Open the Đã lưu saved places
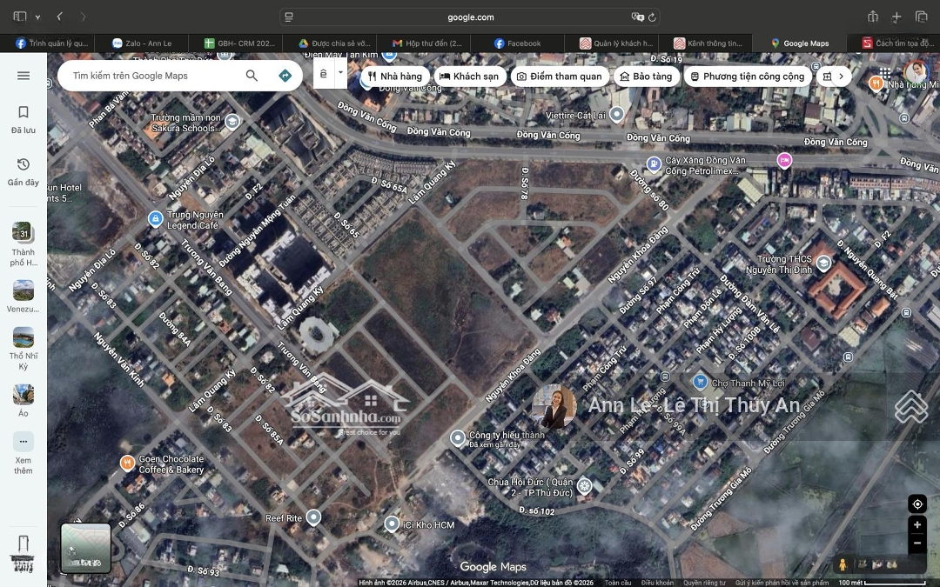 (x=23, y=119)
